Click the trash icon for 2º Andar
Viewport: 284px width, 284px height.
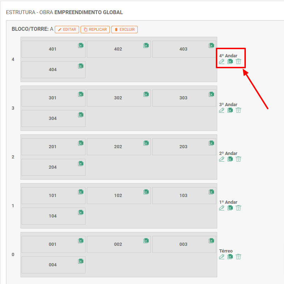tap(238, 159)
